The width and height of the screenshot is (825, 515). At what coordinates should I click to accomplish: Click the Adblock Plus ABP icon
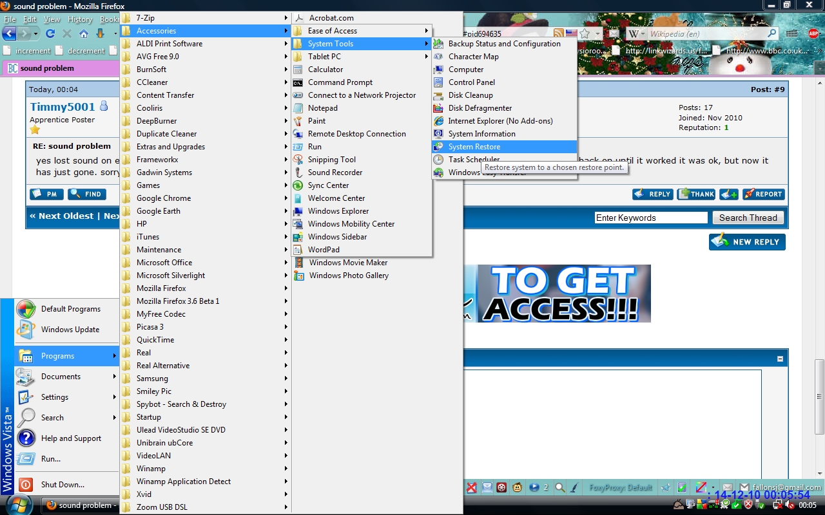coord(813,33)
